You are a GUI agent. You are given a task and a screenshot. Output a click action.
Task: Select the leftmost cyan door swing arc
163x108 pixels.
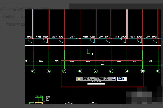[x=31, y=40]
